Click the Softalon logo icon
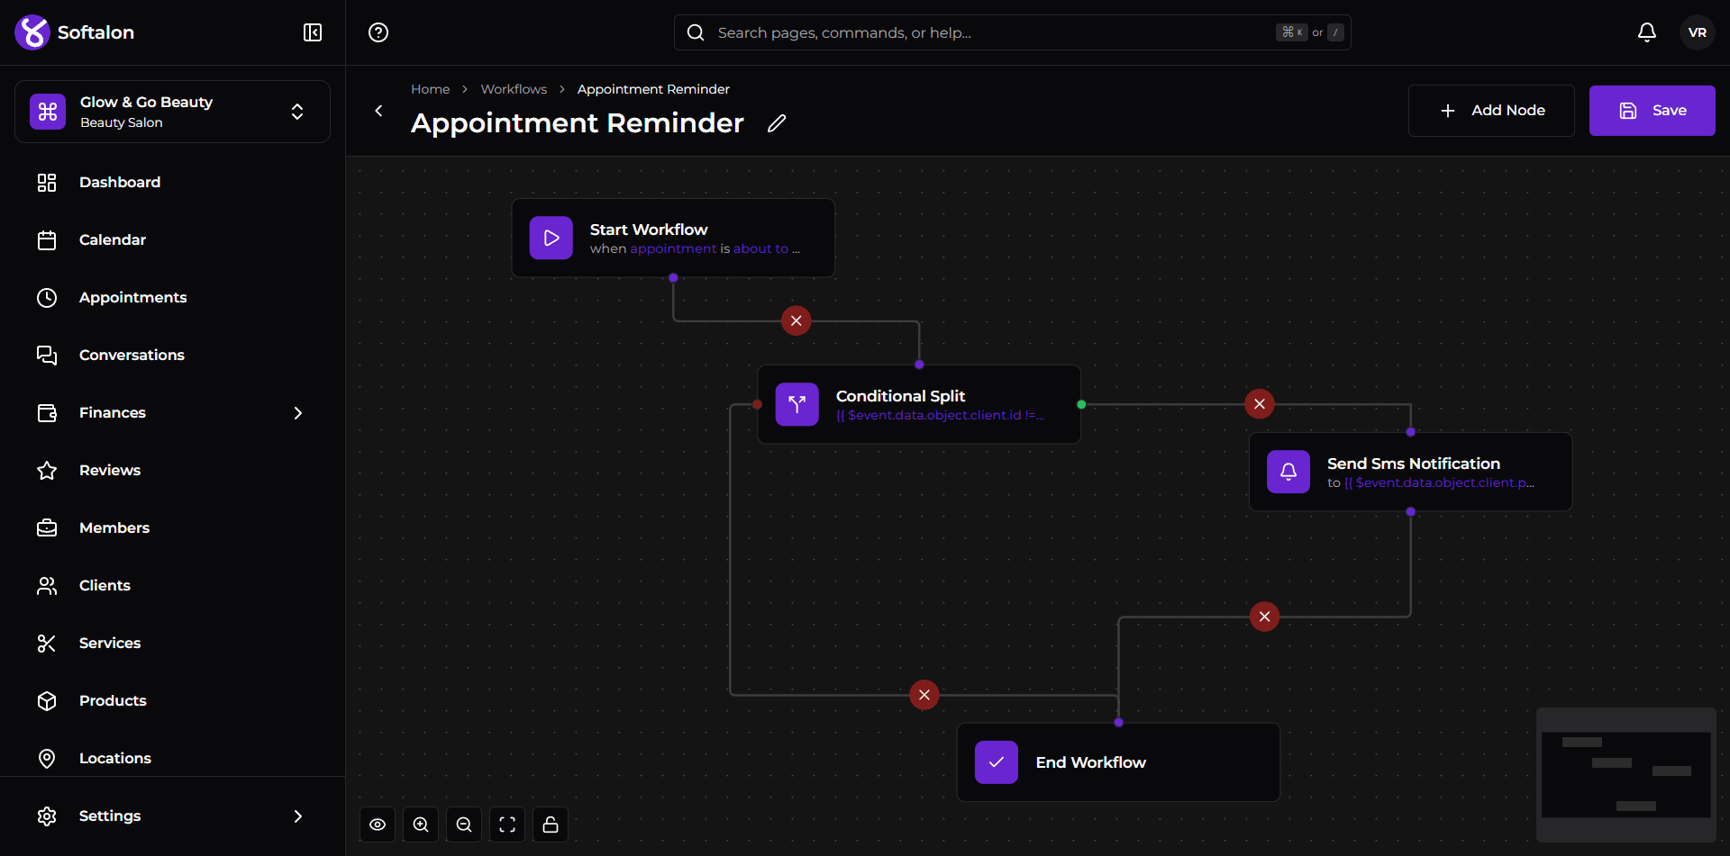Viewport: 1730px width, 856px height. coord(32,32)
